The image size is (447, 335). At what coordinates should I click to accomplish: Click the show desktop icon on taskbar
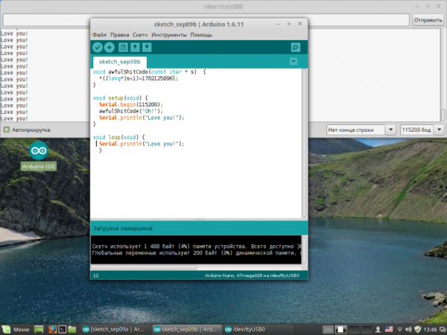coord(39,330)
